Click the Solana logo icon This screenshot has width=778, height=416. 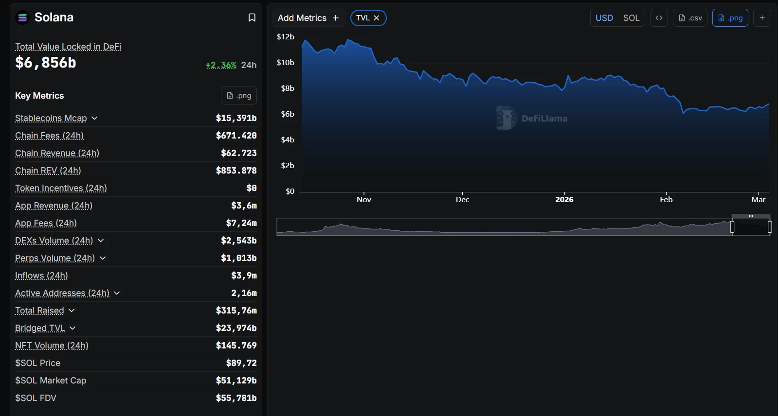pos(22,17)
